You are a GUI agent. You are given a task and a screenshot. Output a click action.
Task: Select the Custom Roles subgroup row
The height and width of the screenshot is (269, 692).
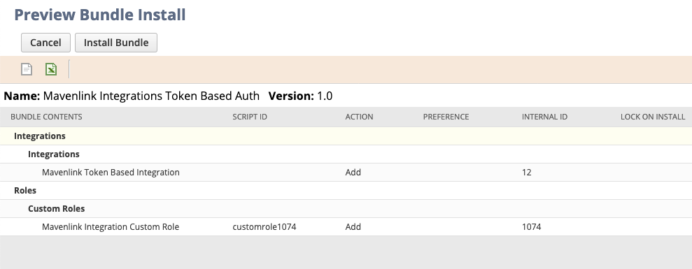(346, 208)
